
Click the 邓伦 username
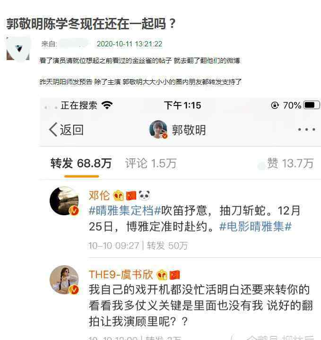tap(99, 195)
